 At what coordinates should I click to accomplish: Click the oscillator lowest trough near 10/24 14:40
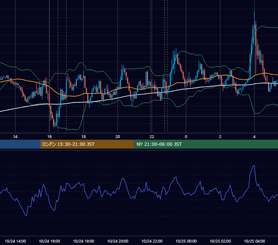pos(26,215)
